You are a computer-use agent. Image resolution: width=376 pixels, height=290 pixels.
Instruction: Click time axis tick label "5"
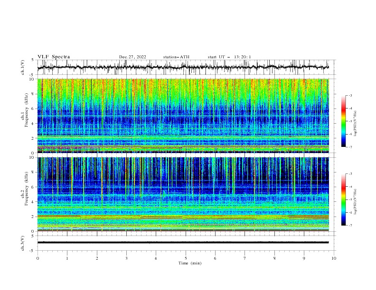pyautogui.click(x=186, y=258)
